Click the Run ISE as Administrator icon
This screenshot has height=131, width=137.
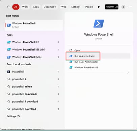pyautogui.click(x=71, y=62)
